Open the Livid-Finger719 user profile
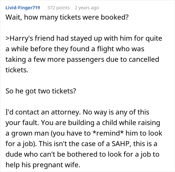The width and height of the screenshot is (175, 172). (x=23, y=8)
